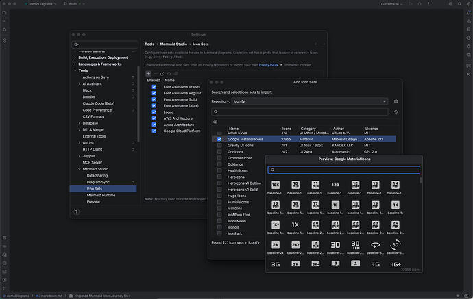
Task: Select the 30 fps icon in the preview
Action: point(335,245)
